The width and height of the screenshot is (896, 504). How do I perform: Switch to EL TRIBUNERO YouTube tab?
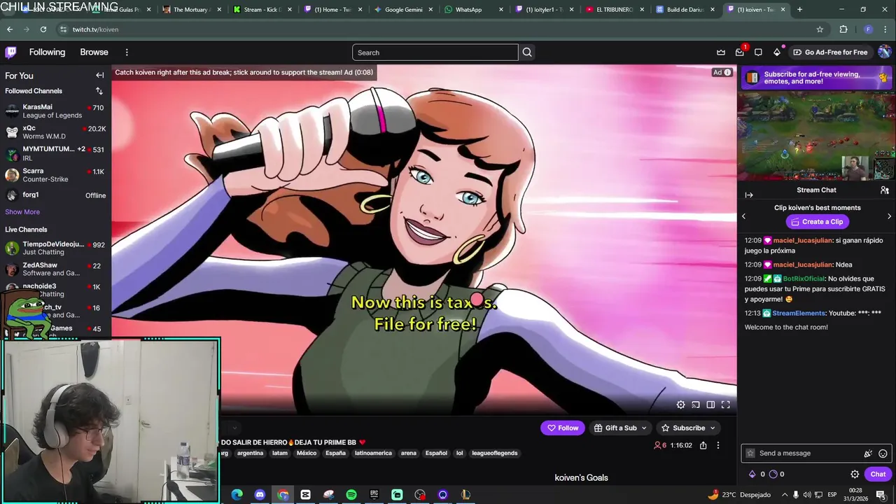click(x=614, y=10)
